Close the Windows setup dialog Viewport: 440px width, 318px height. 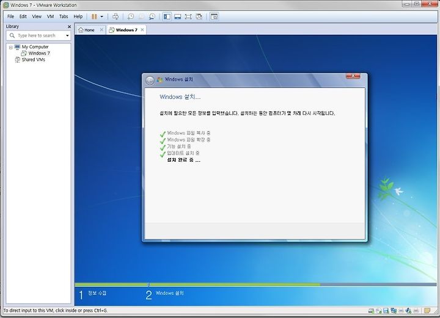(x=353, y=76)
